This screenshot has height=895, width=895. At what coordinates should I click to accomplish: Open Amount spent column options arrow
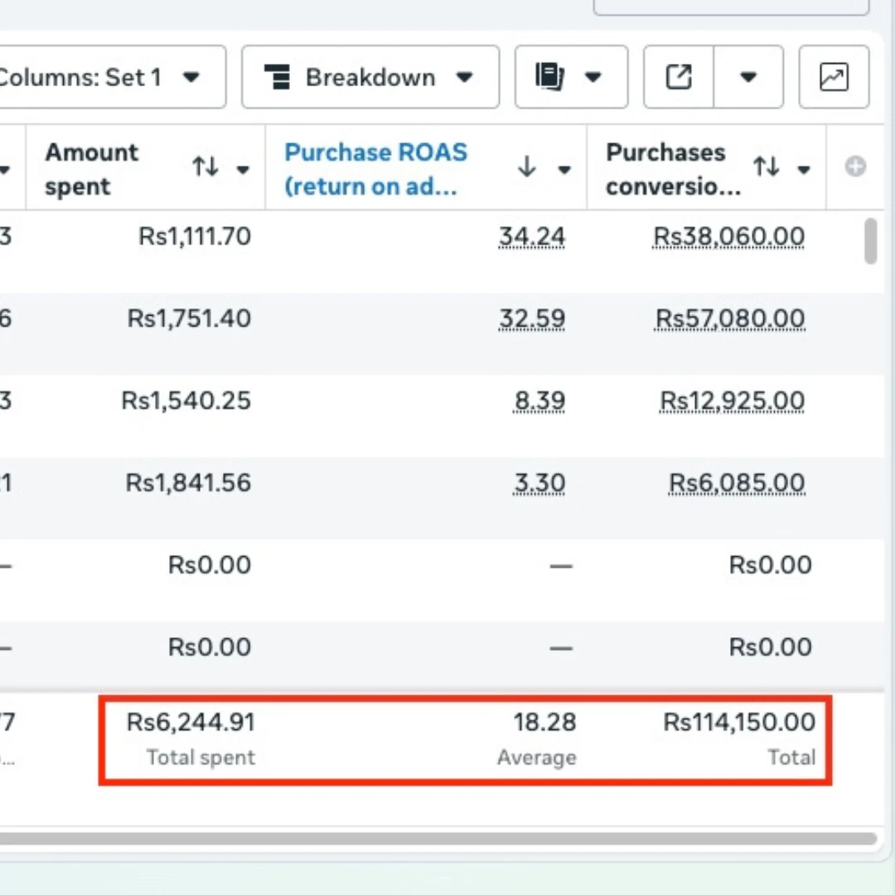[243, 170]
